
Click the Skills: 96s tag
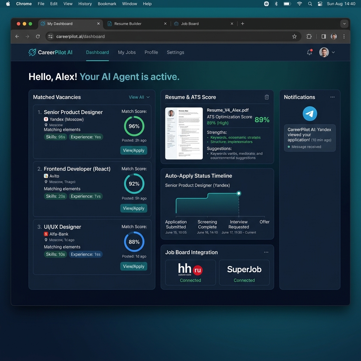coord(55,137)
